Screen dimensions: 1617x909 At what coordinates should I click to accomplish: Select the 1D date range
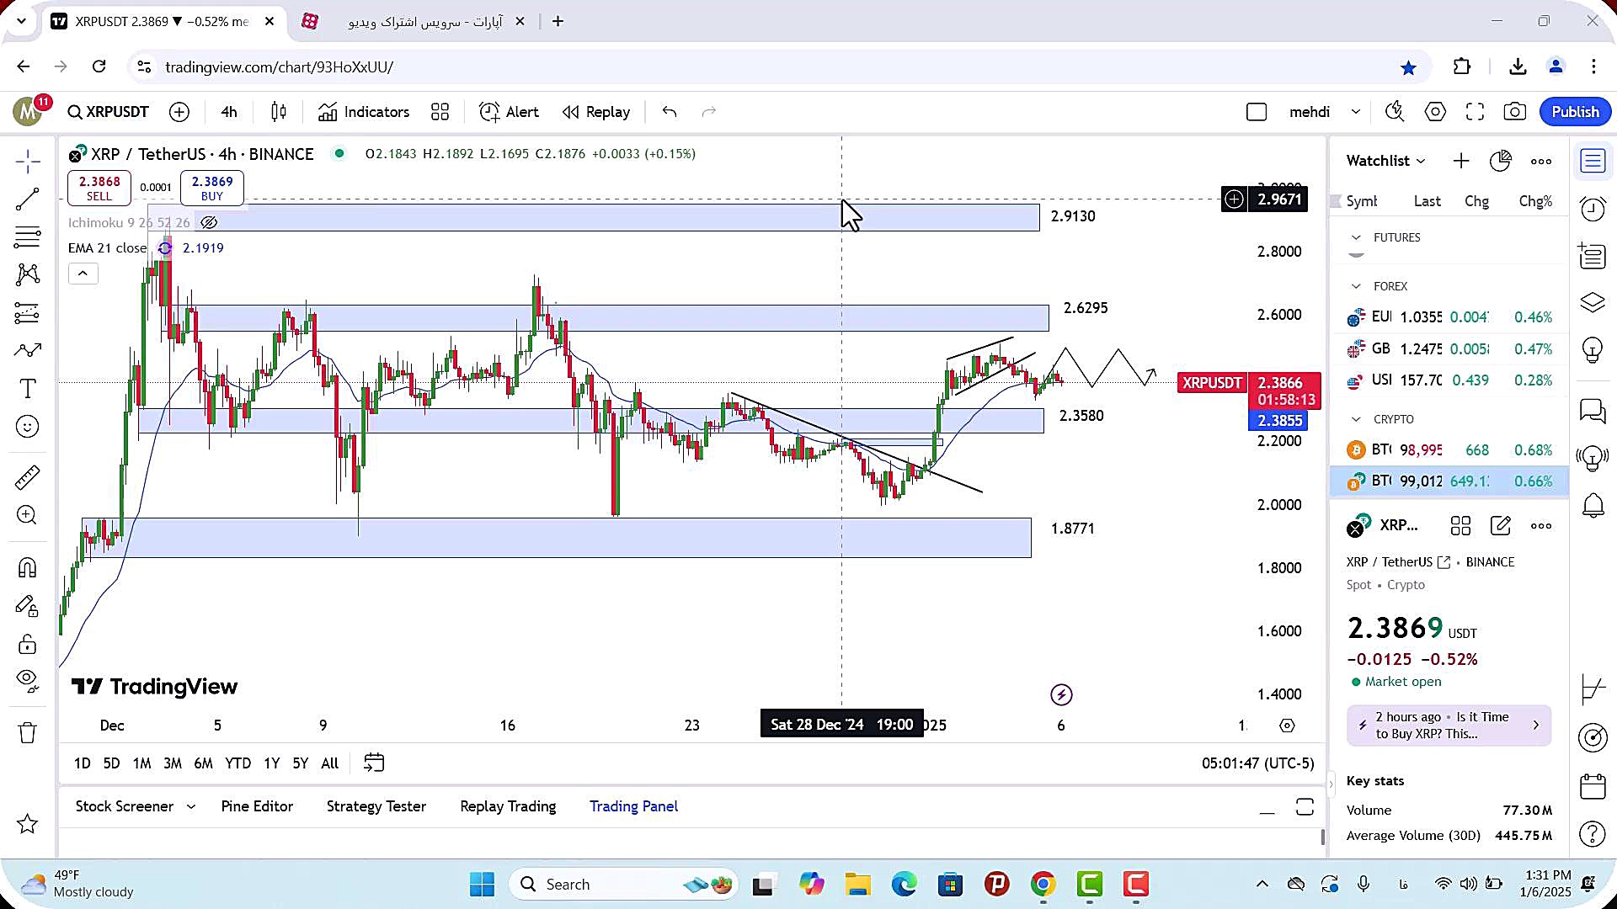coord(82,763)
